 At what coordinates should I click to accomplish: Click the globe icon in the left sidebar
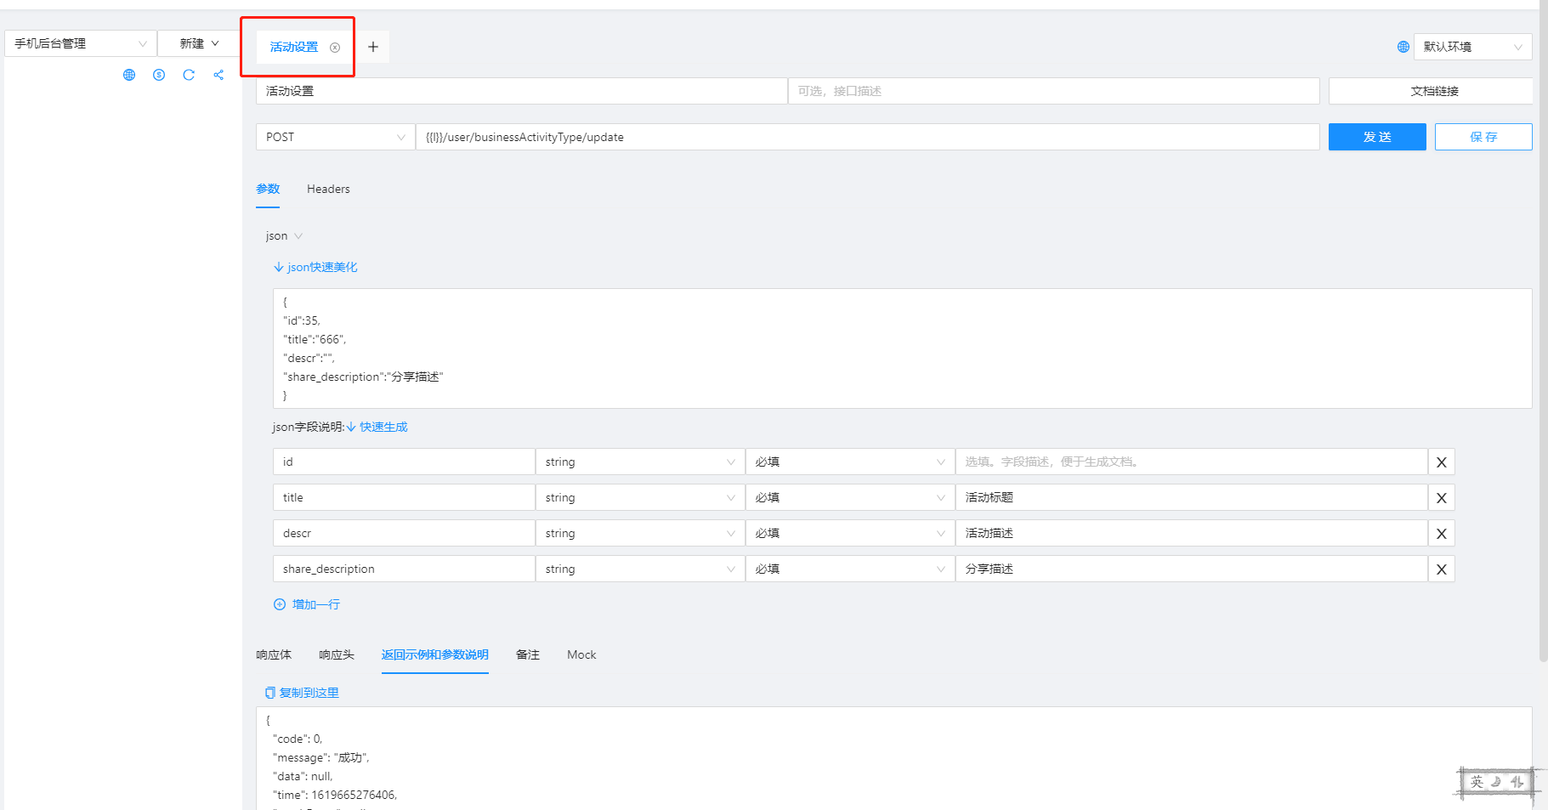tap(129, 75)
